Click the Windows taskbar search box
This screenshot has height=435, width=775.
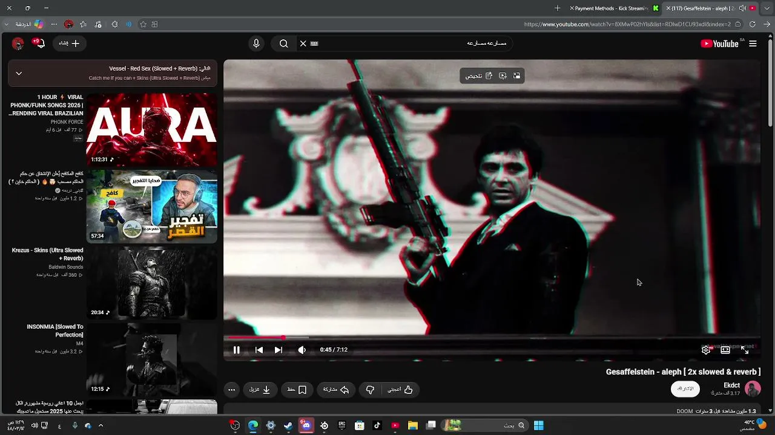[485, 425]
